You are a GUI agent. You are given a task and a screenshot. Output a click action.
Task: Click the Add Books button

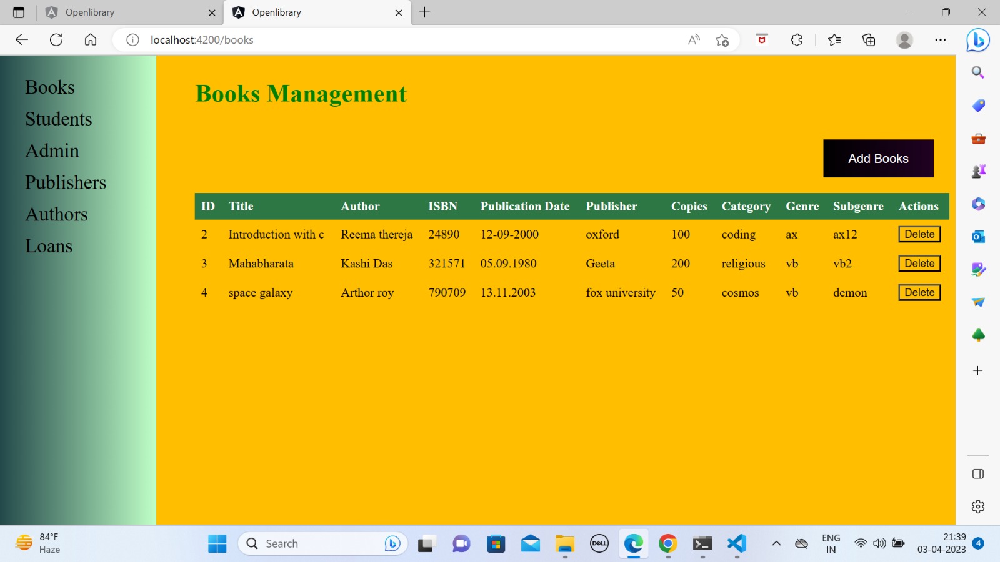(x=877, y=158)
